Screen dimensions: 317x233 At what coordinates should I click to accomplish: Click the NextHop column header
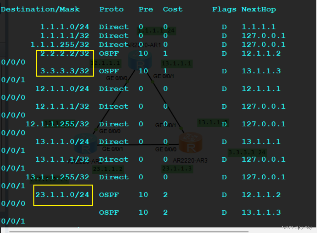(259, 9)
